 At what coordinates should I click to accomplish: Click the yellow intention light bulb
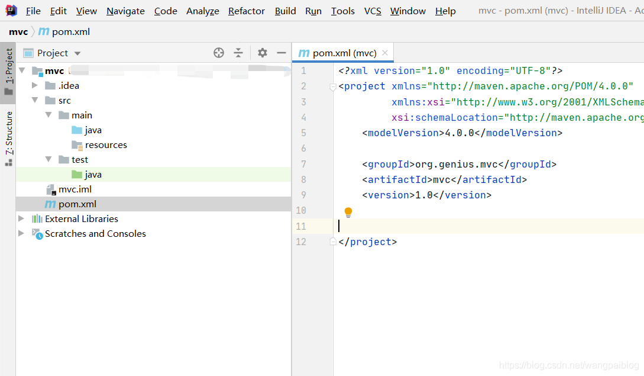[348, 212]
